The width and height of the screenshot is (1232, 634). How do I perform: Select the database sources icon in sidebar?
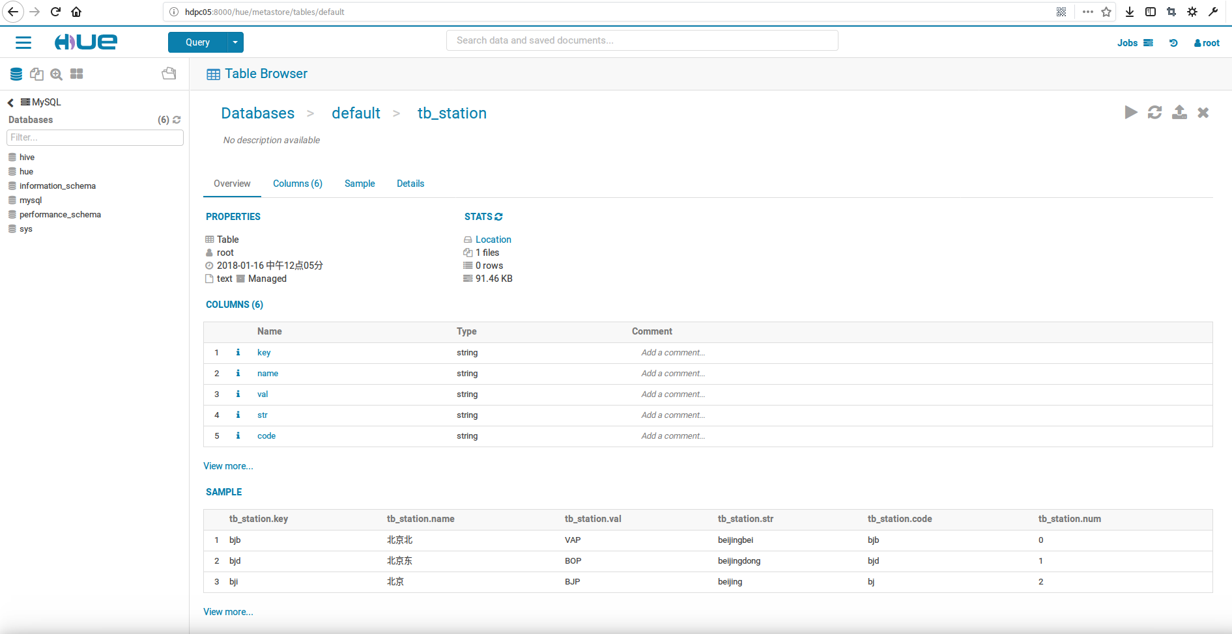pos(16,74)
